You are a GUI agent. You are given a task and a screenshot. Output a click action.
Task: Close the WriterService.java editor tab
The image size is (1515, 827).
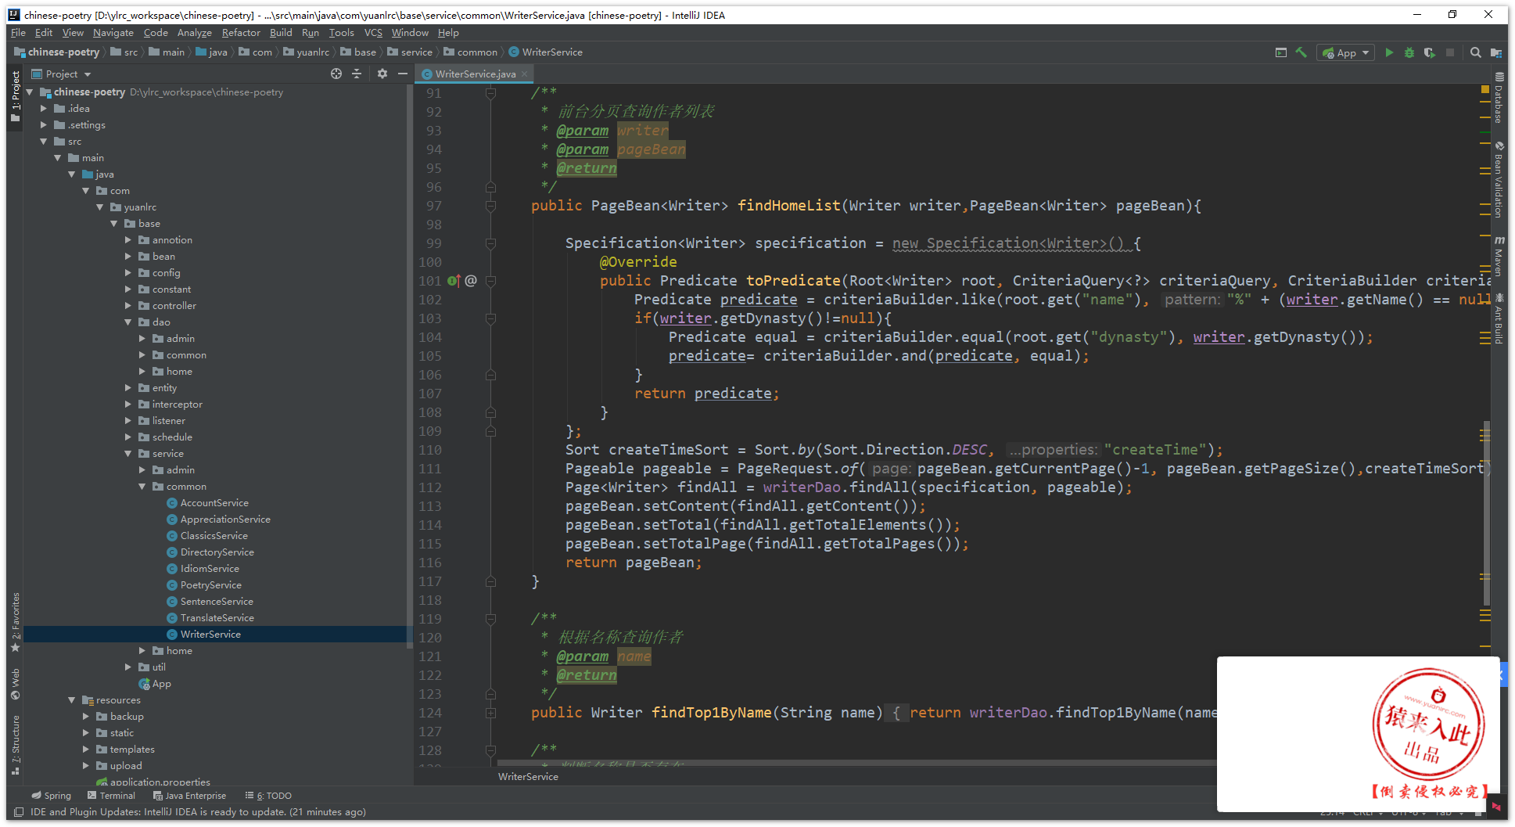point(525,74)
